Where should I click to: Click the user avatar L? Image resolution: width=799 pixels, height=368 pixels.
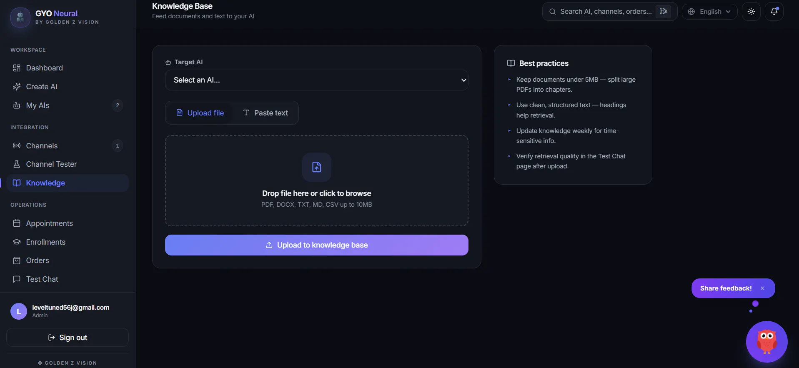[x=19, y=311]
